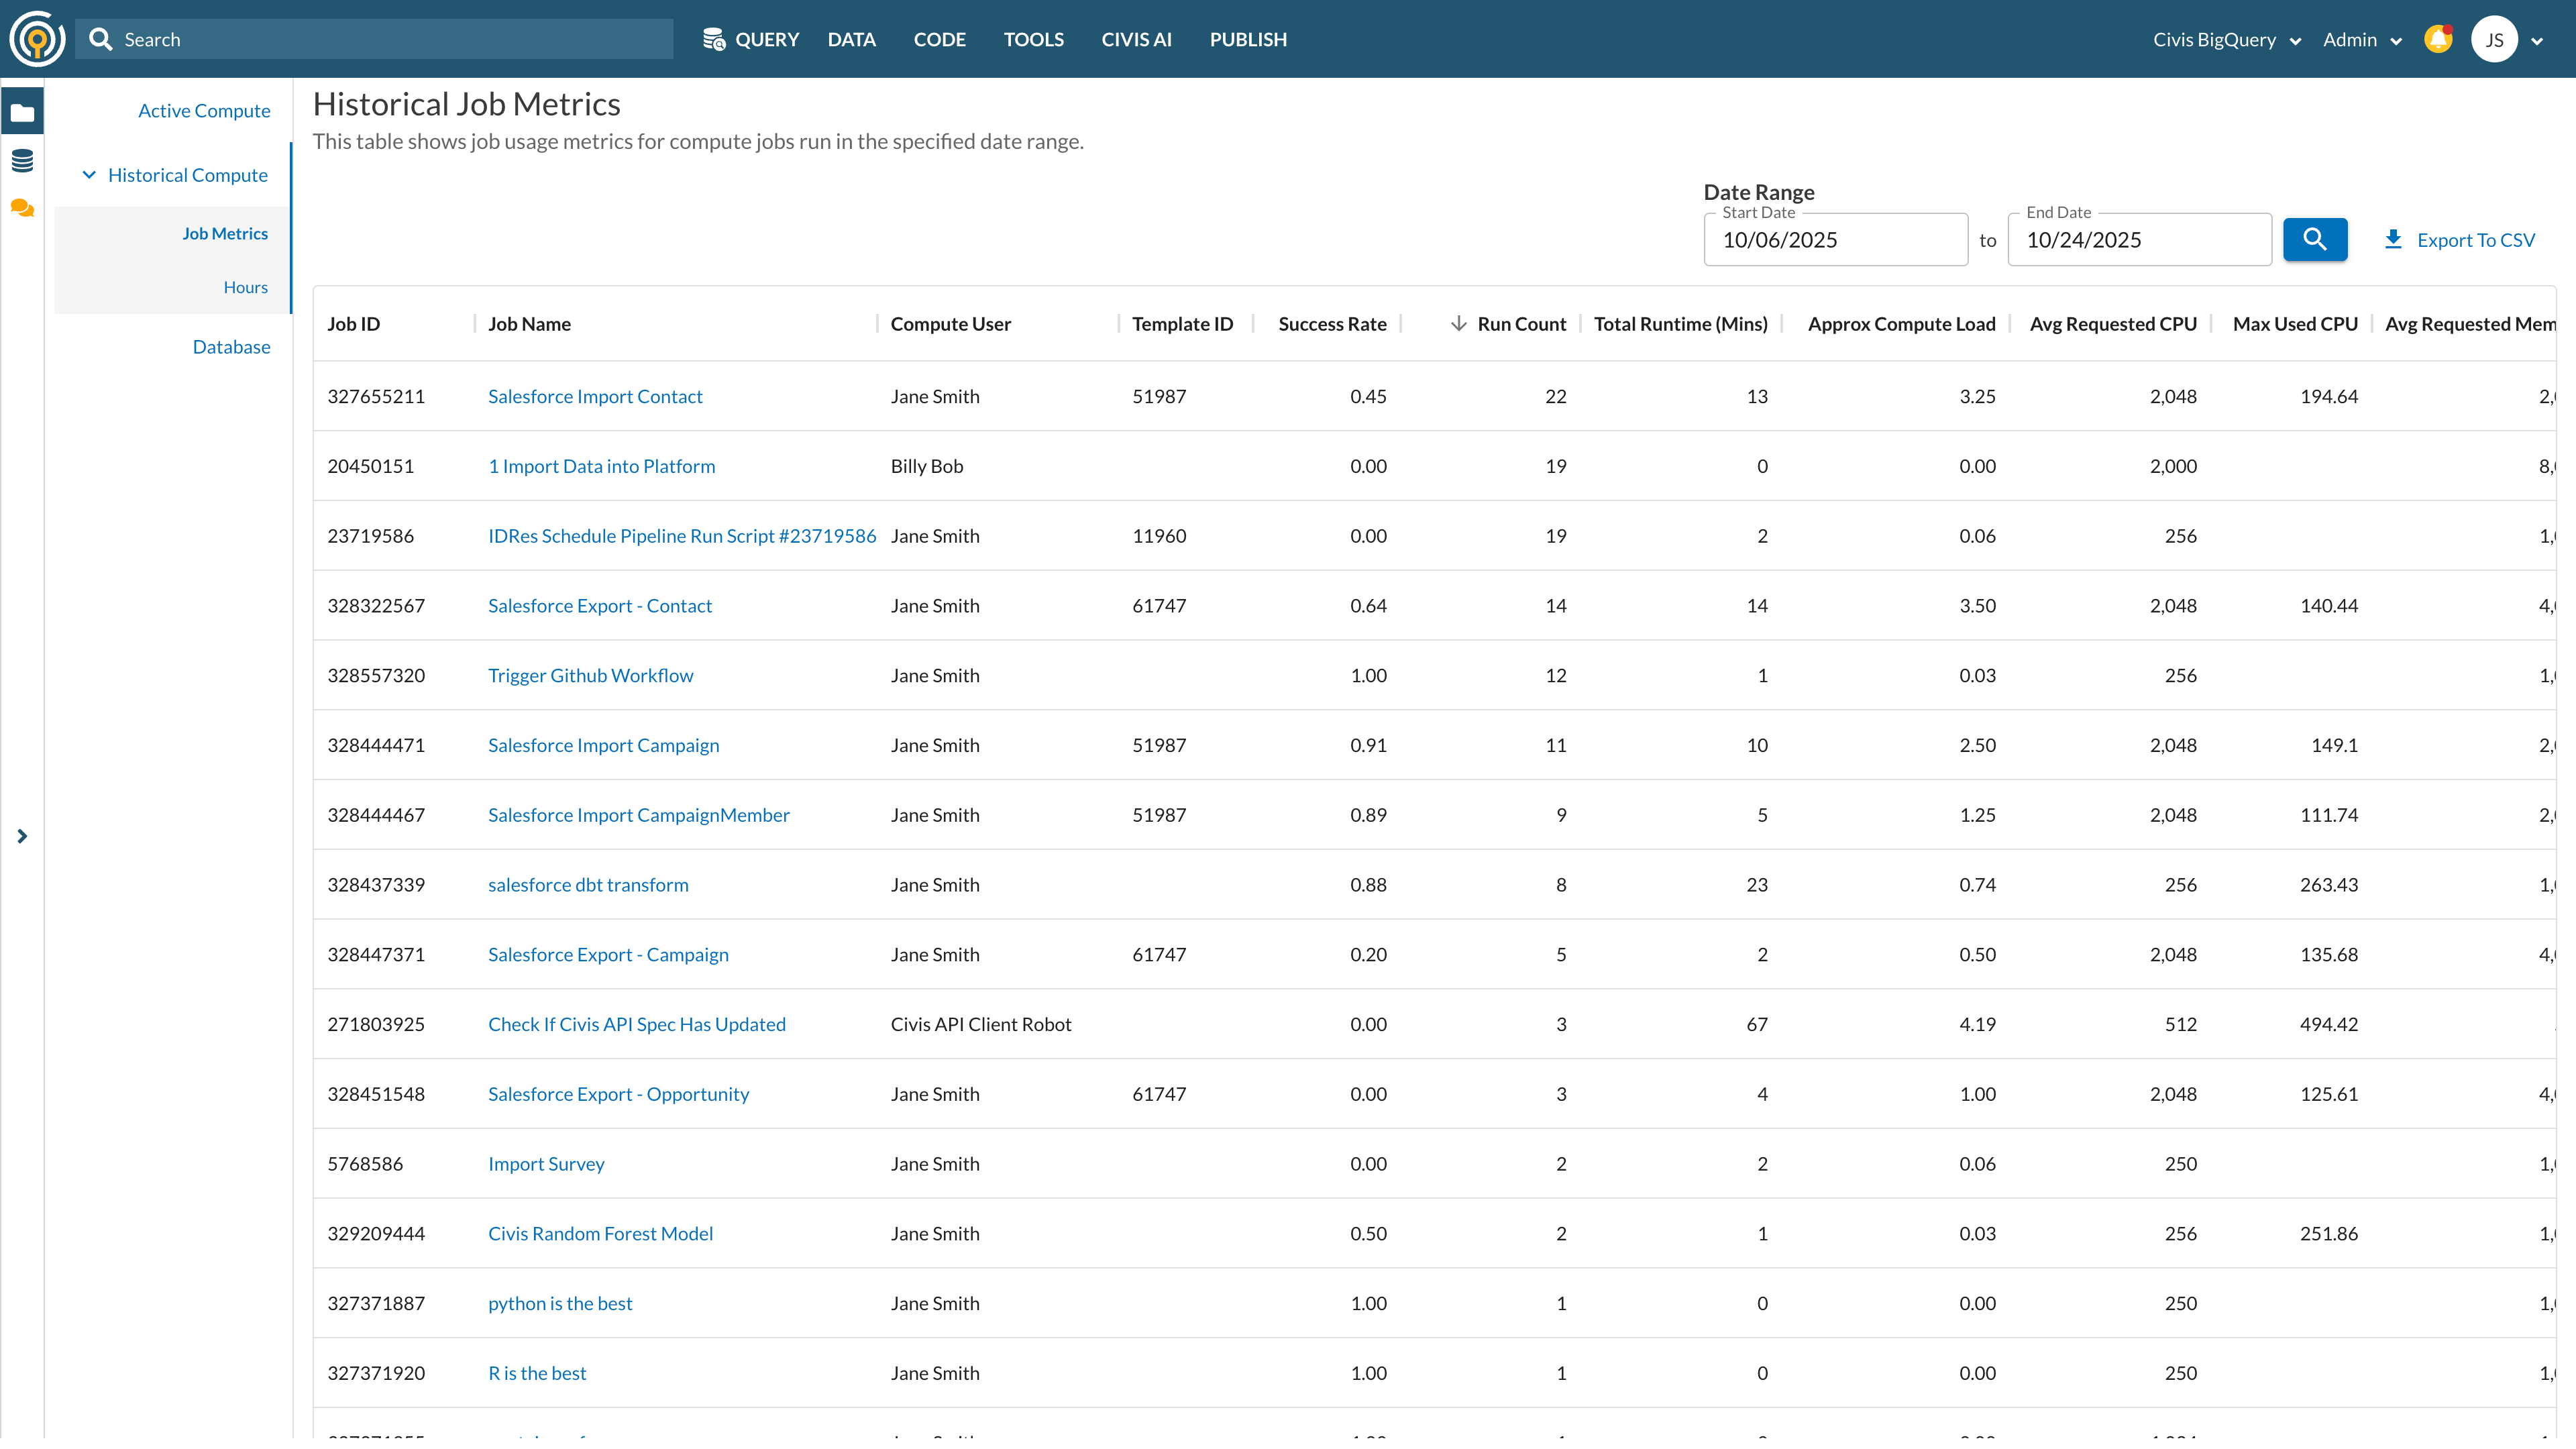2576x1449 pixels.
Task: Open the folder icon in left rail
Action: [x=22, y=112]
